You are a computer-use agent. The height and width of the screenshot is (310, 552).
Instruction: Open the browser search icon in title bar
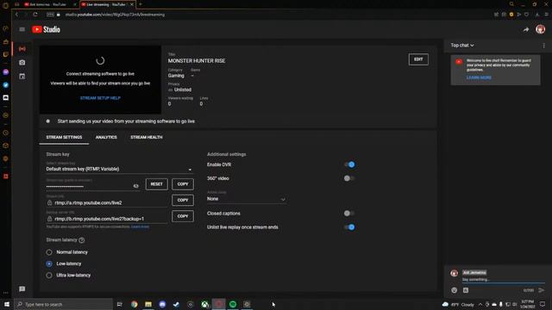511,4
